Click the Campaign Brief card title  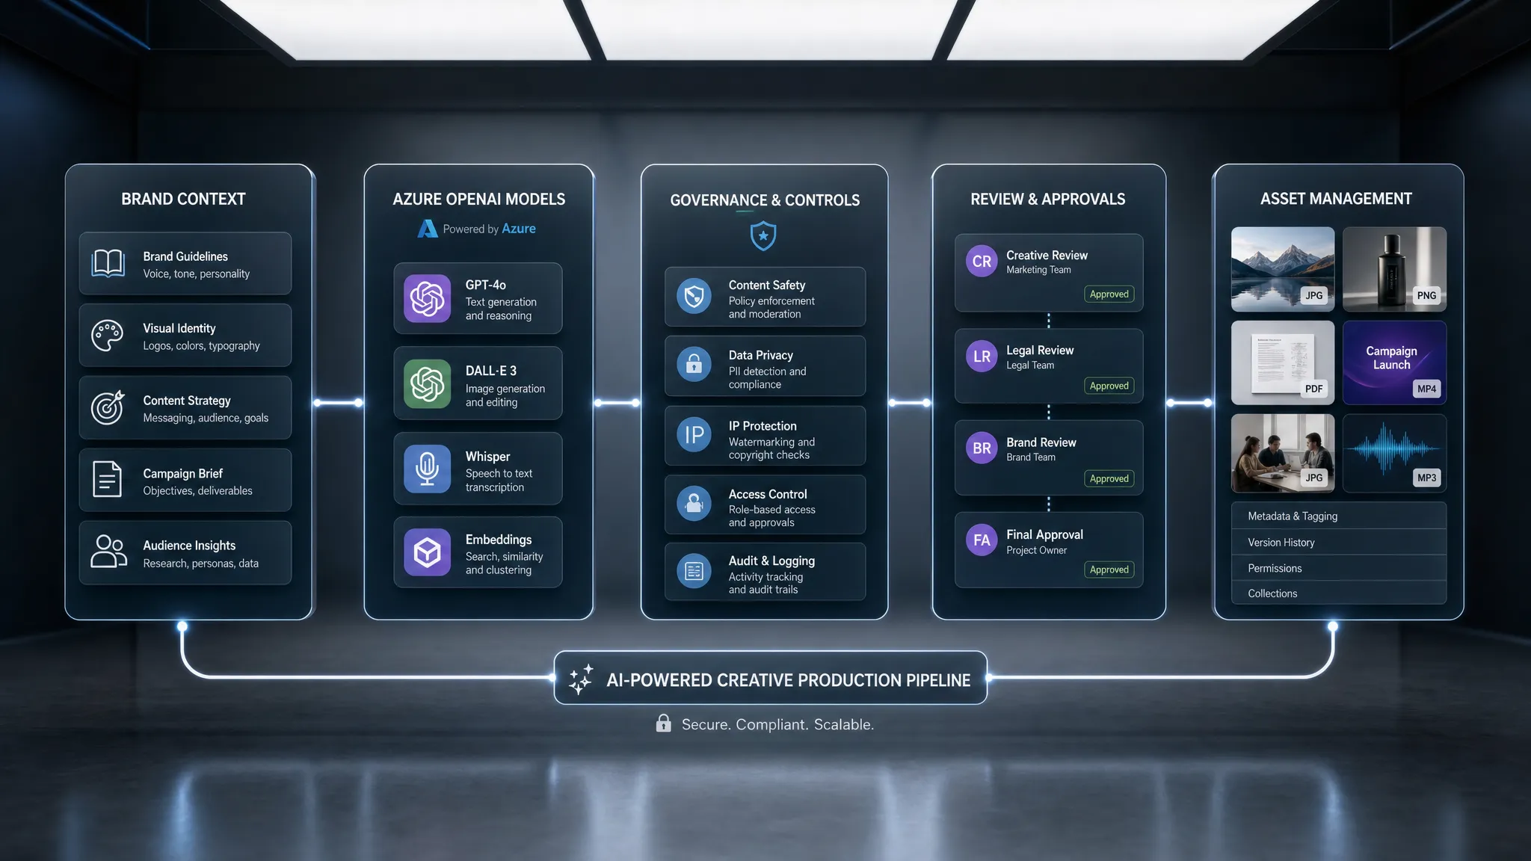(183, 473)
